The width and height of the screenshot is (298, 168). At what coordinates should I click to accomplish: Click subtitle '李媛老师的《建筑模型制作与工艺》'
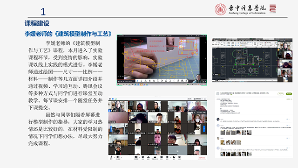tap(68, 34)
